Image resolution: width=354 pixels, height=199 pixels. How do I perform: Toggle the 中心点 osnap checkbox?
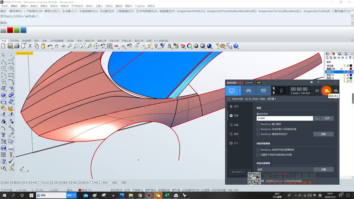[40, 183]
